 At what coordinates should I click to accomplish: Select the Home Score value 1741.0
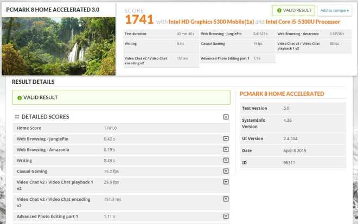pyautogui.click(x=110, y=128)
